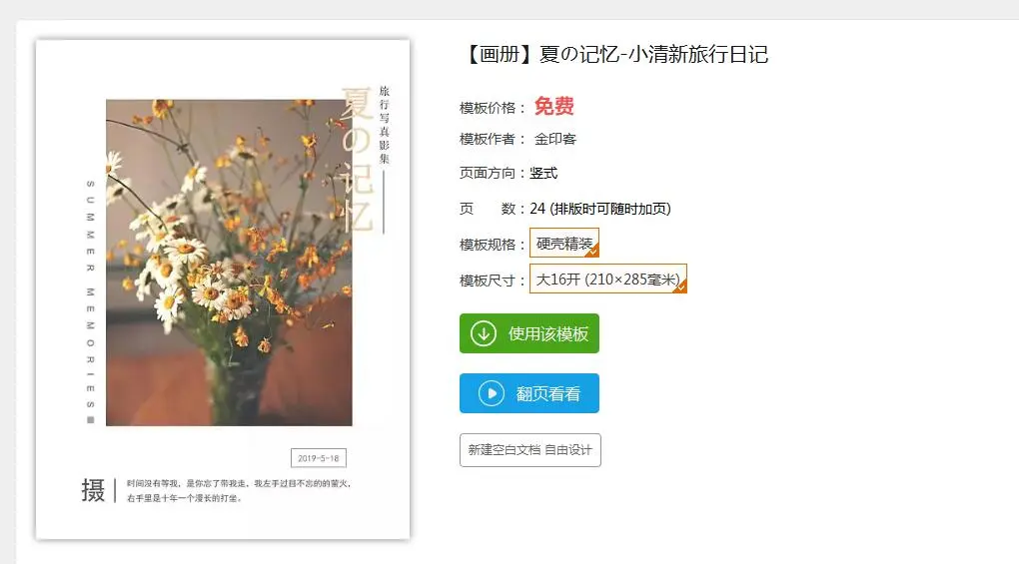The image size is (1019, 564).
Task: Click the flower photo on the cover
Action: (x=229, y=263)
